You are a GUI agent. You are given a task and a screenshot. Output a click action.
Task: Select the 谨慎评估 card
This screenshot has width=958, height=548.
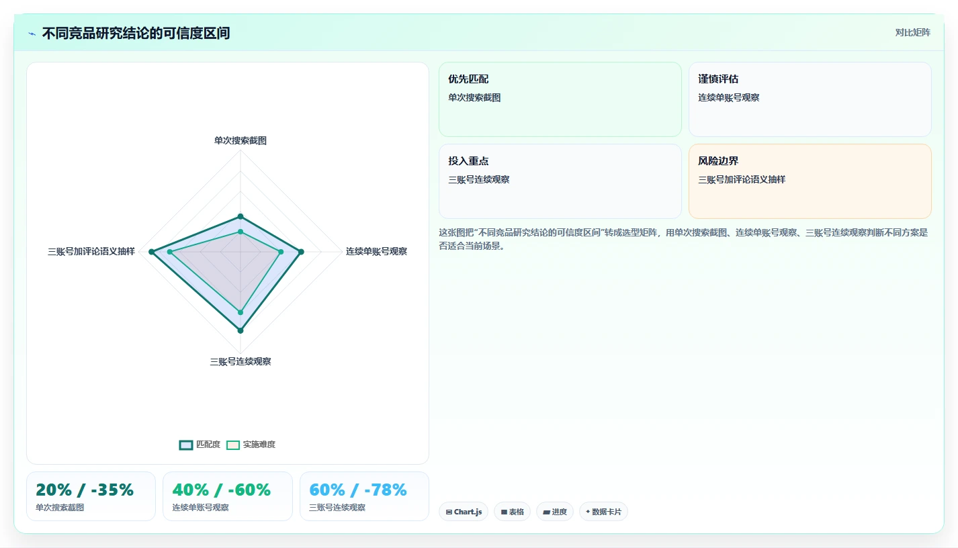810,99
